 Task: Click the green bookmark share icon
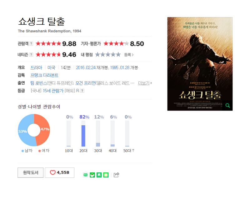(x=99, y=175)
